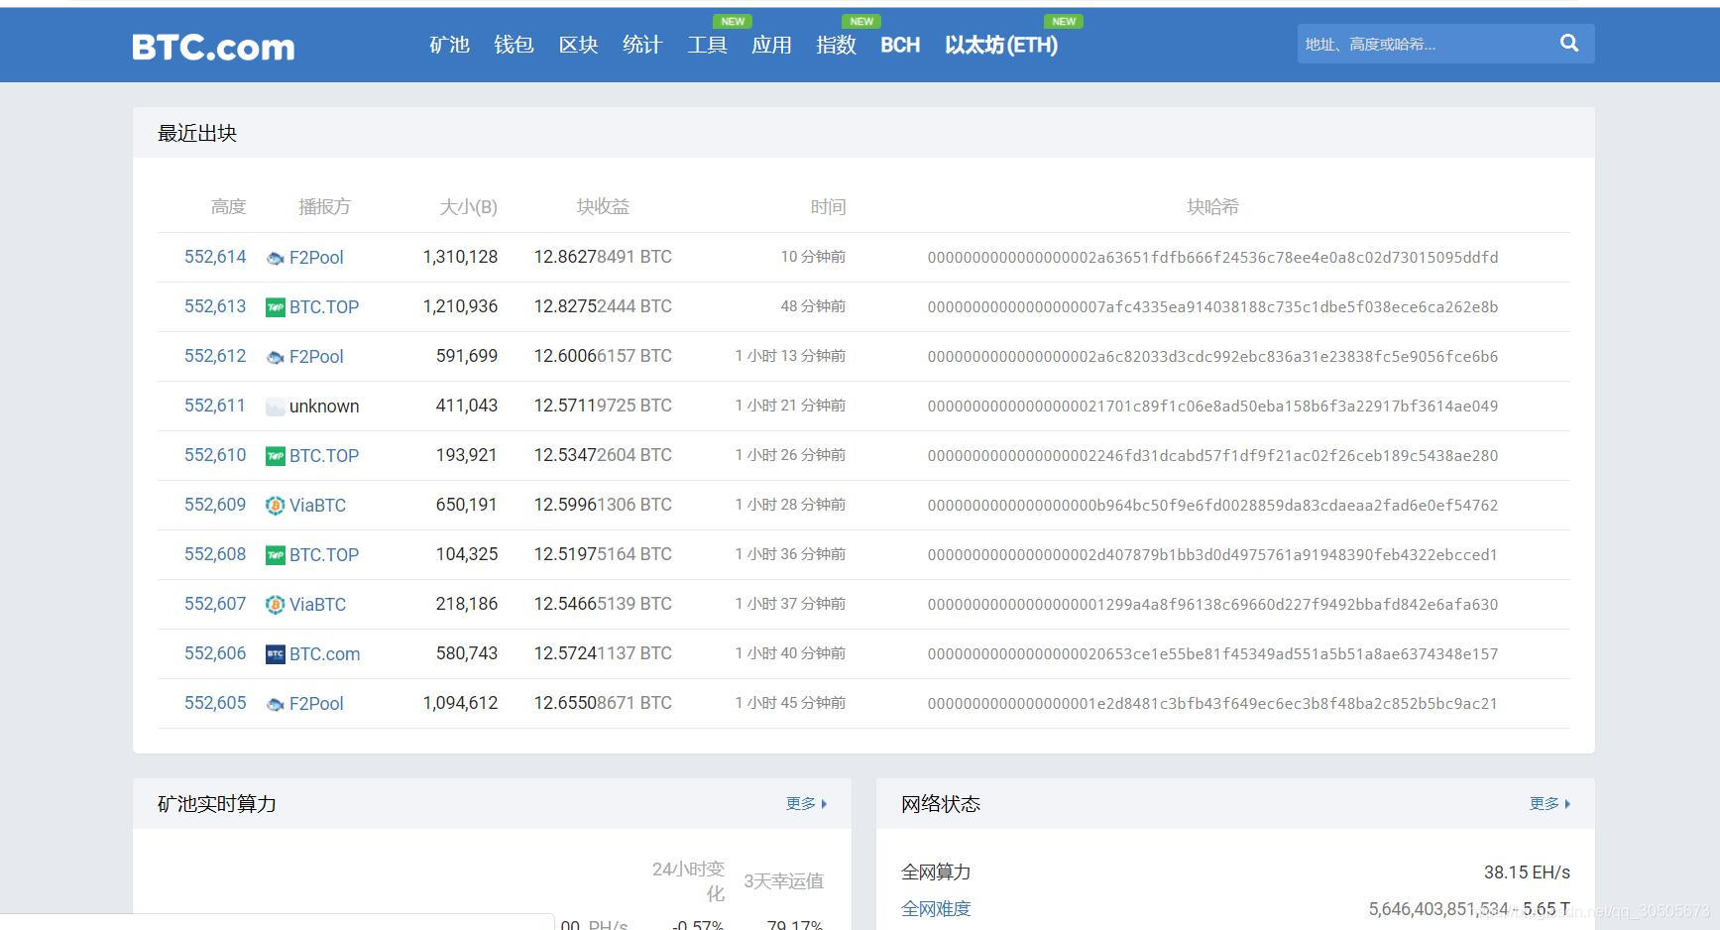This screenshot has width=1720, height=930.
Task: Open the 区块 menu
Action: (578, 45)
